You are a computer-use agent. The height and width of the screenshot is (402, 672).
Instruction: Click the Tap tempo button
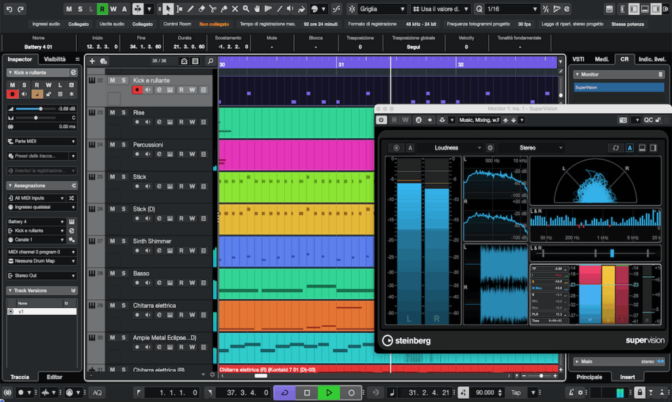click(x=516, y=392)
